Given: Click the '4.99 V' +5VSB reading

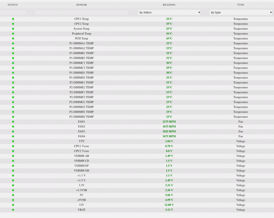Looking at the screenshot, I should point(169,200).
